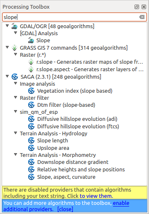Collapse the Raster filter group
149x214 pixels.
[16, 97]
